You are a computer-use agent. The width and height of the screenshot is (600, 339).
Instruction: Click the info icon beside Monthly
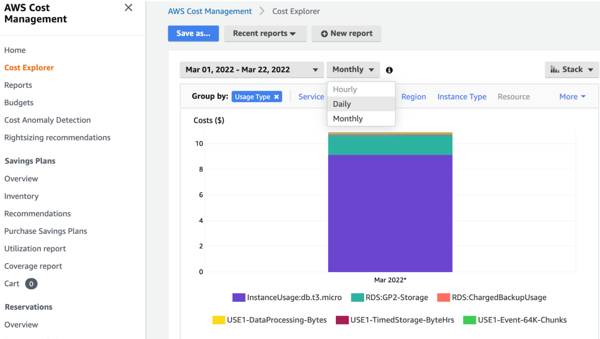tap(389, 70)
